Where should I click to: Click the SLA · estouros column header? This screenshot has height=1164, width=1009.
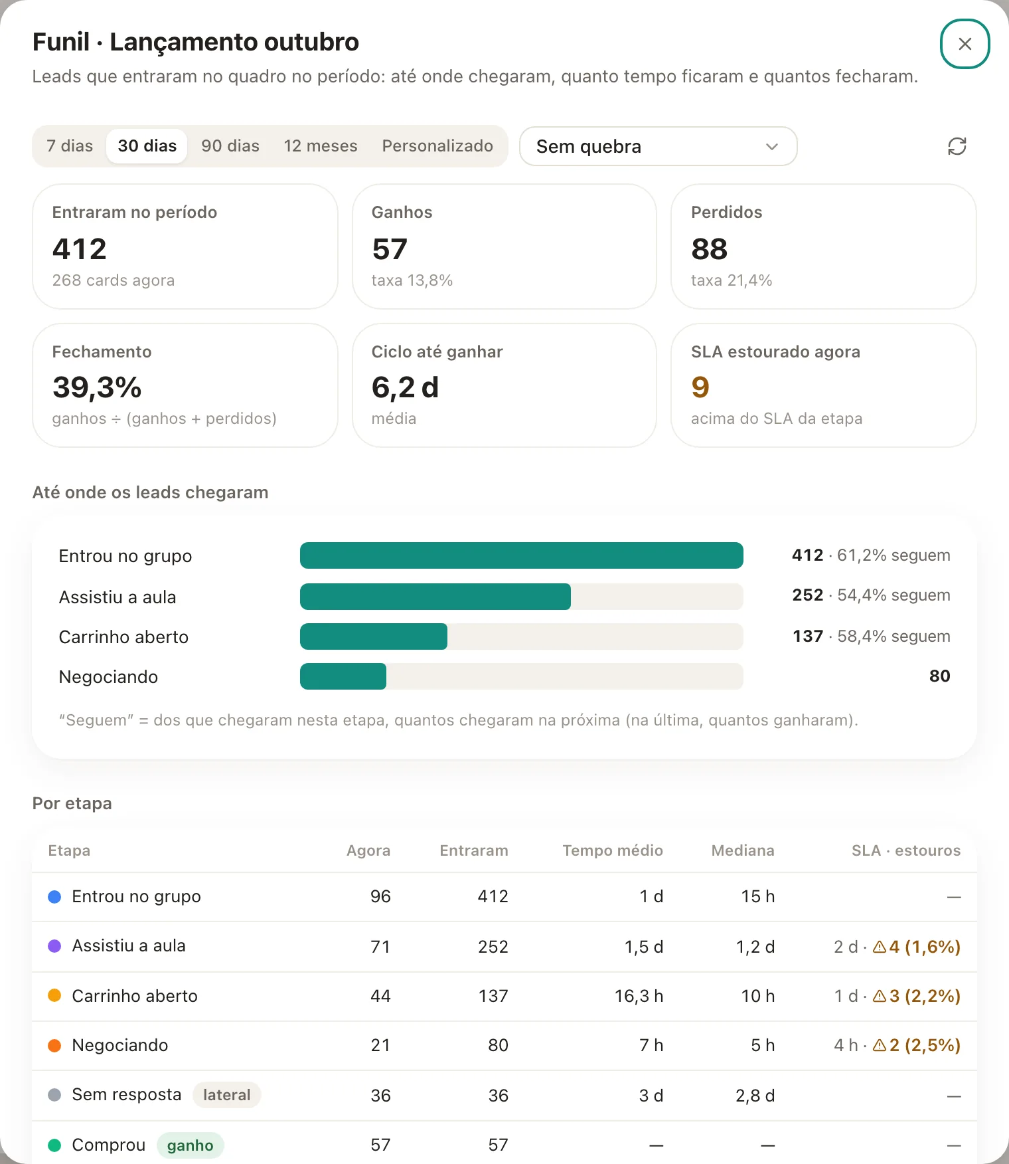coord(906,850)
